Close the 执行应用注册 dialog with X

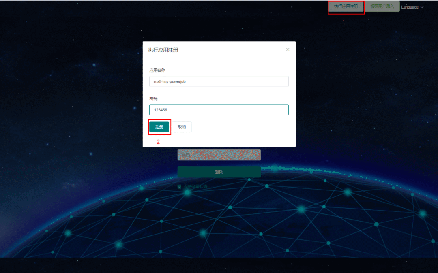(288, 49)
